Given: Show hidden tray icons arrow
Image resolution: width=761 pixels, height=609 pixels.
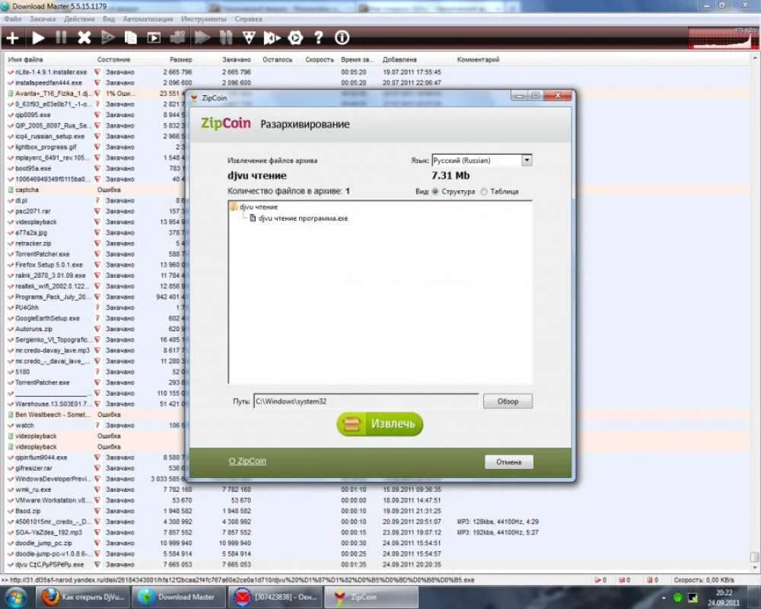Looking at the screenshot, I should 664,598.
